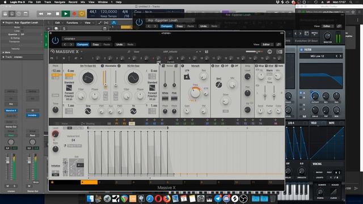Screen dimensions: 363x204
Task: Click the Record button in Logic transport
Action: tap(74, 14)
